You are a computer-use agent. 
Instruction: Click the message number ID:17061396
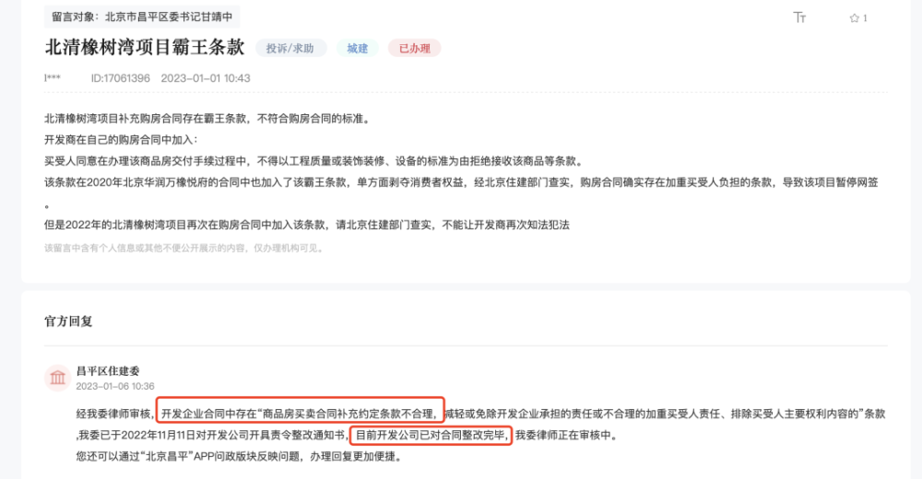point(121,78)
